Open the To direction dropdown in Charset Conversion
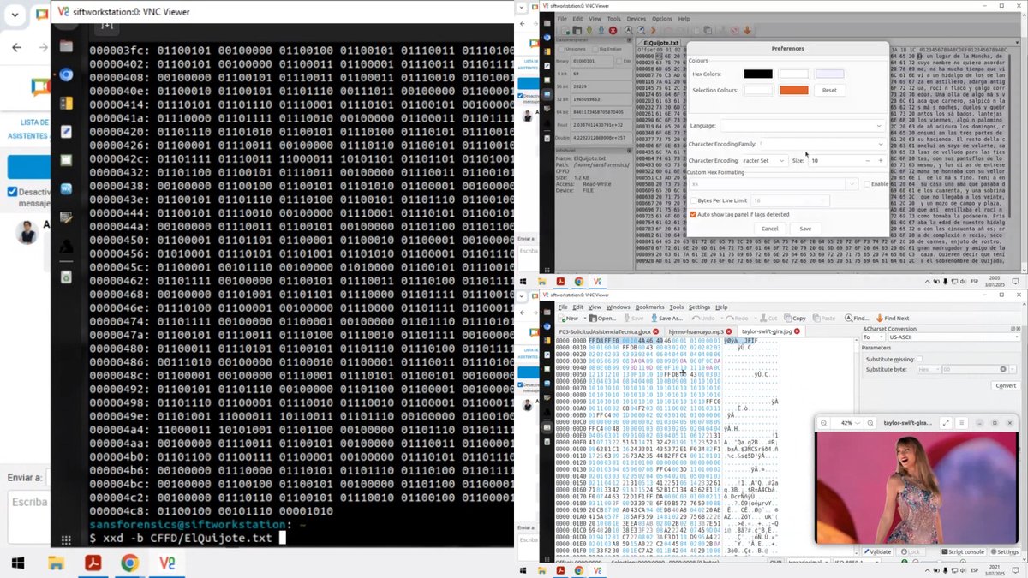Image resolution: width=1028 pixels, height=578 pixels. click(x=874, y=337)
